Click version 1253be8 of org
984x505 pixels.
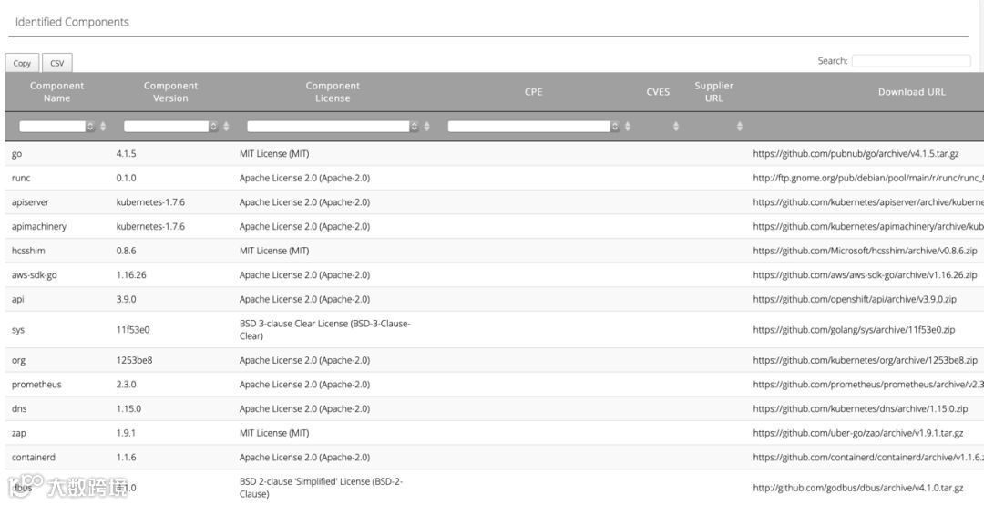click(x=134, y=361)
